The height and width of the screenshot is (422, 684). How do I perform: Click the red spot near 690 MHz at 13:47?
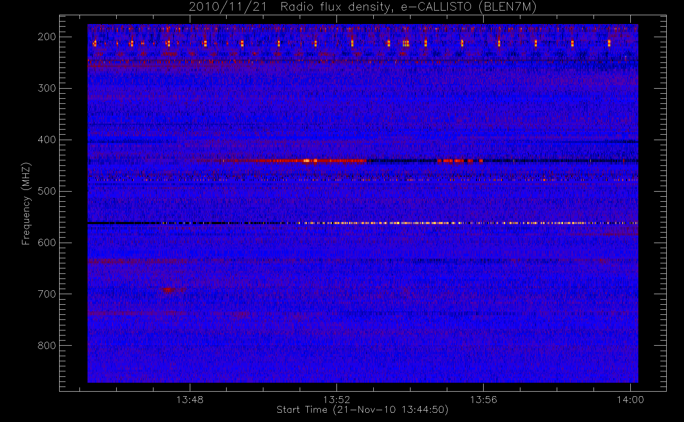169,289
